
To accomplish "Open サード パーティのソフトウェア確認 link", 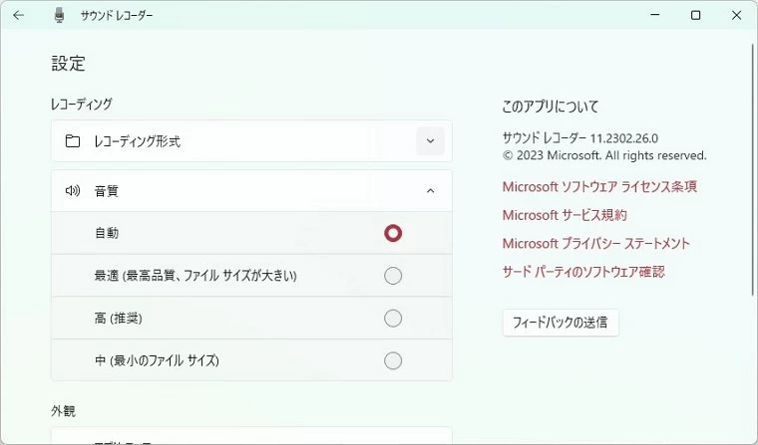I will [583, 271].
